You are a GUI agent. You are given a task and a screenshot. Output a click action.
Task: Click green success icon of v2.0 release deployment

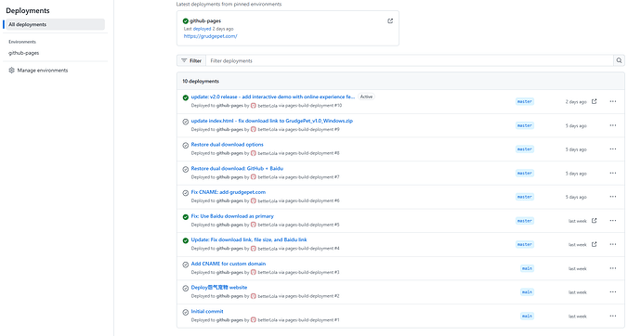[x=186, y=97]
